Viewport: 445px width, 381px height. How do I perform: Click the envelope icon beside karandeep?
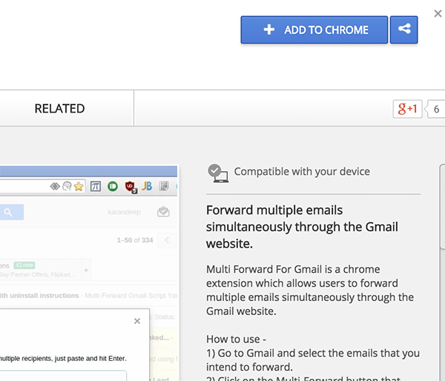coord(163,213)
